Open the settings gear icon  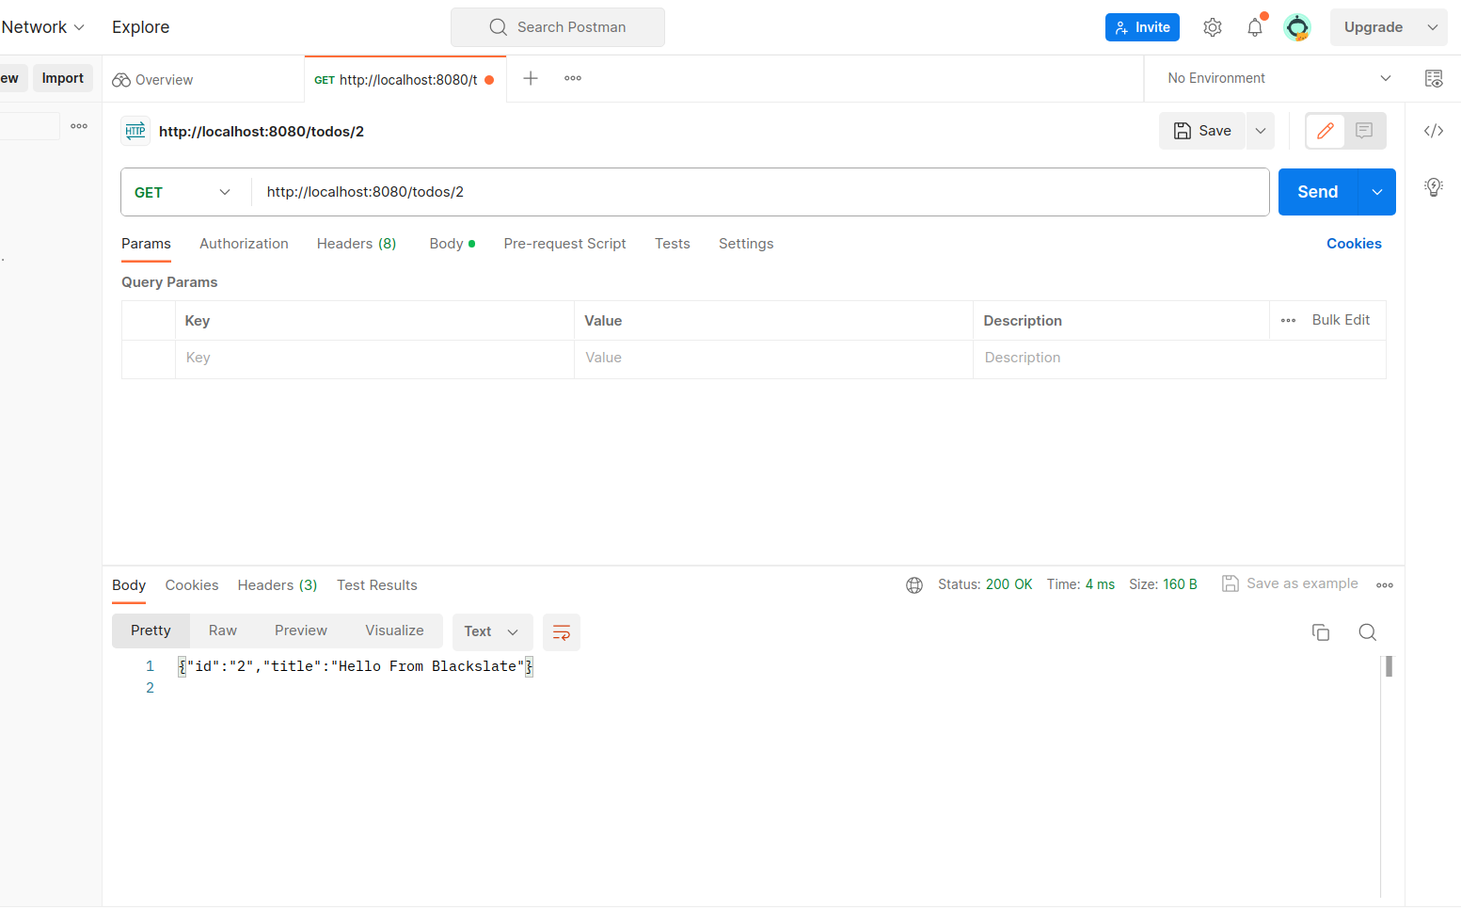[x=1213, y=27]
